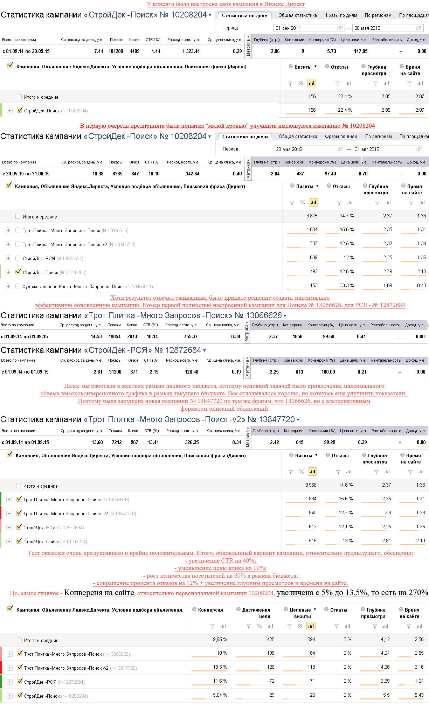Expand the Трот Плитка -v2 row with 13,5 % conversion

(x=10, y=668)
